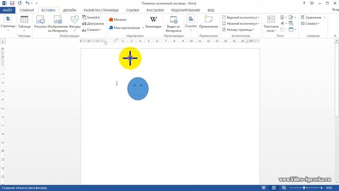Open the РЕЦЕНЗИРОВАНИЕ tab
Viewport: 339px width, 191px height.
click(x=185, y=10)
